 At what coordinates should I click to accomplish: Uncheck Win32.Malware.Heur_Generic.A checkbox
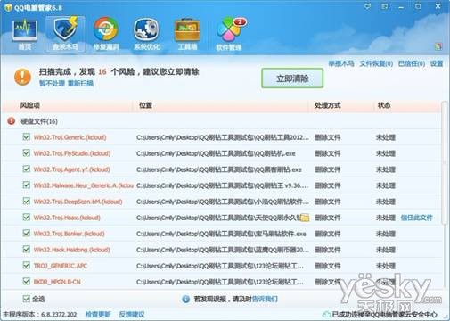[27, 185]
